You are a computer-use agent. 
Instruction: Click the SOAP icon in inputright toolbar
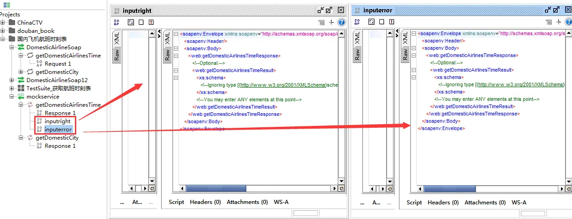pos(116,22)
